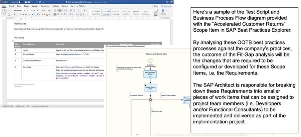This screenshot has height=137, width=301.
Task: Expand the Paste options dropdown arrow
Action: pos(7,11)
